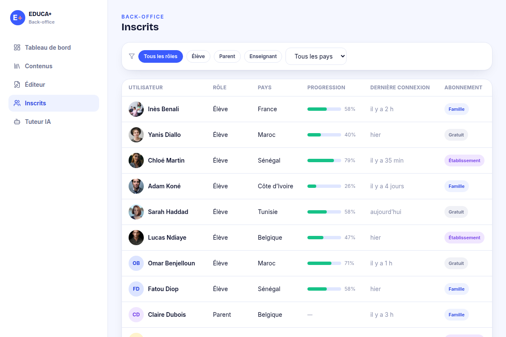Click the Dernière connexion column header
The width and height of the screenshot is (506, 337).
pyautogui.click(x=400, y=88)
